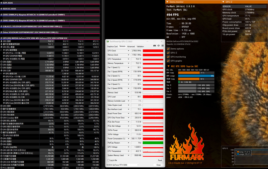Uncheck the Demo options checkbox
This screenshot has height=169, width=268.
(x=168, y=49)
